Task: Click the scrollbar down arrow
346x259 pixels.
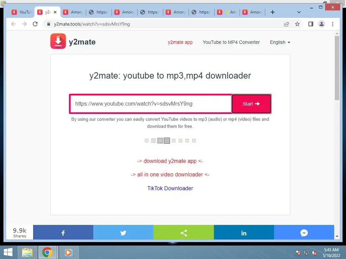Action: pos(337,236)
